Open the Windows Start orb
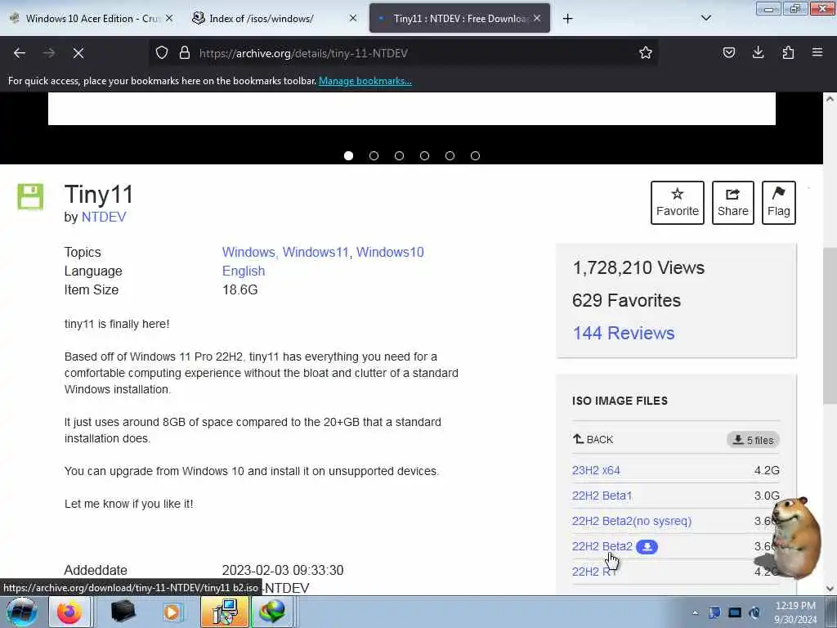 (22, 612)
